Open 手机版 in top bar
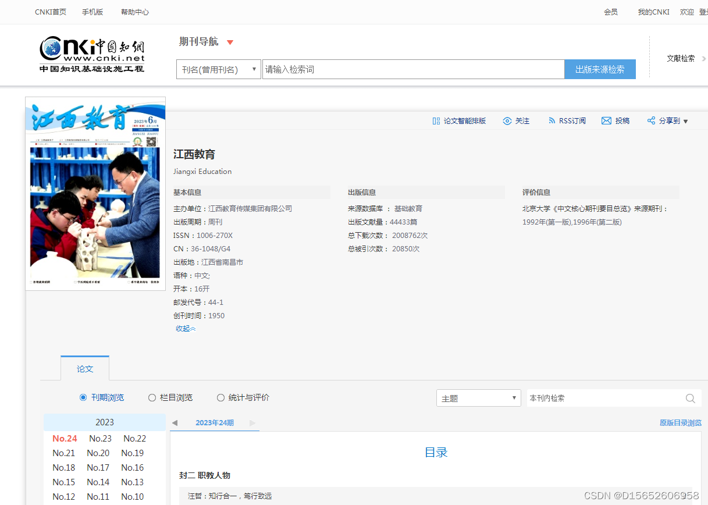The image size is (708, 505). point(92,12)
